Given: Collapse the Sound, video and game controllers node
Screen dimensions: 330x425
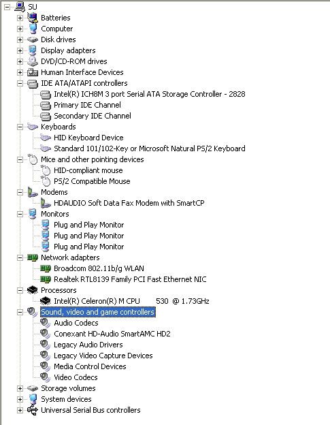Looking at the screenshot, I should click(20, 312).
